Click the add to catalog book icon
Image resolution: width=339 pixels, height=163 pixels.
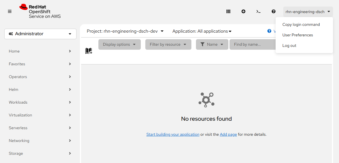(x=88, y=51)
